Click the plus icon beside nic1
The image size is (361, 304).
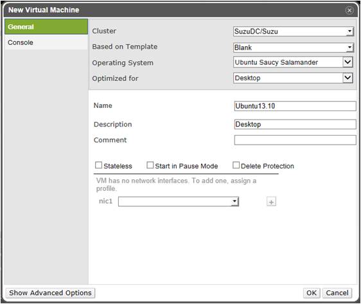click(271, 202)
